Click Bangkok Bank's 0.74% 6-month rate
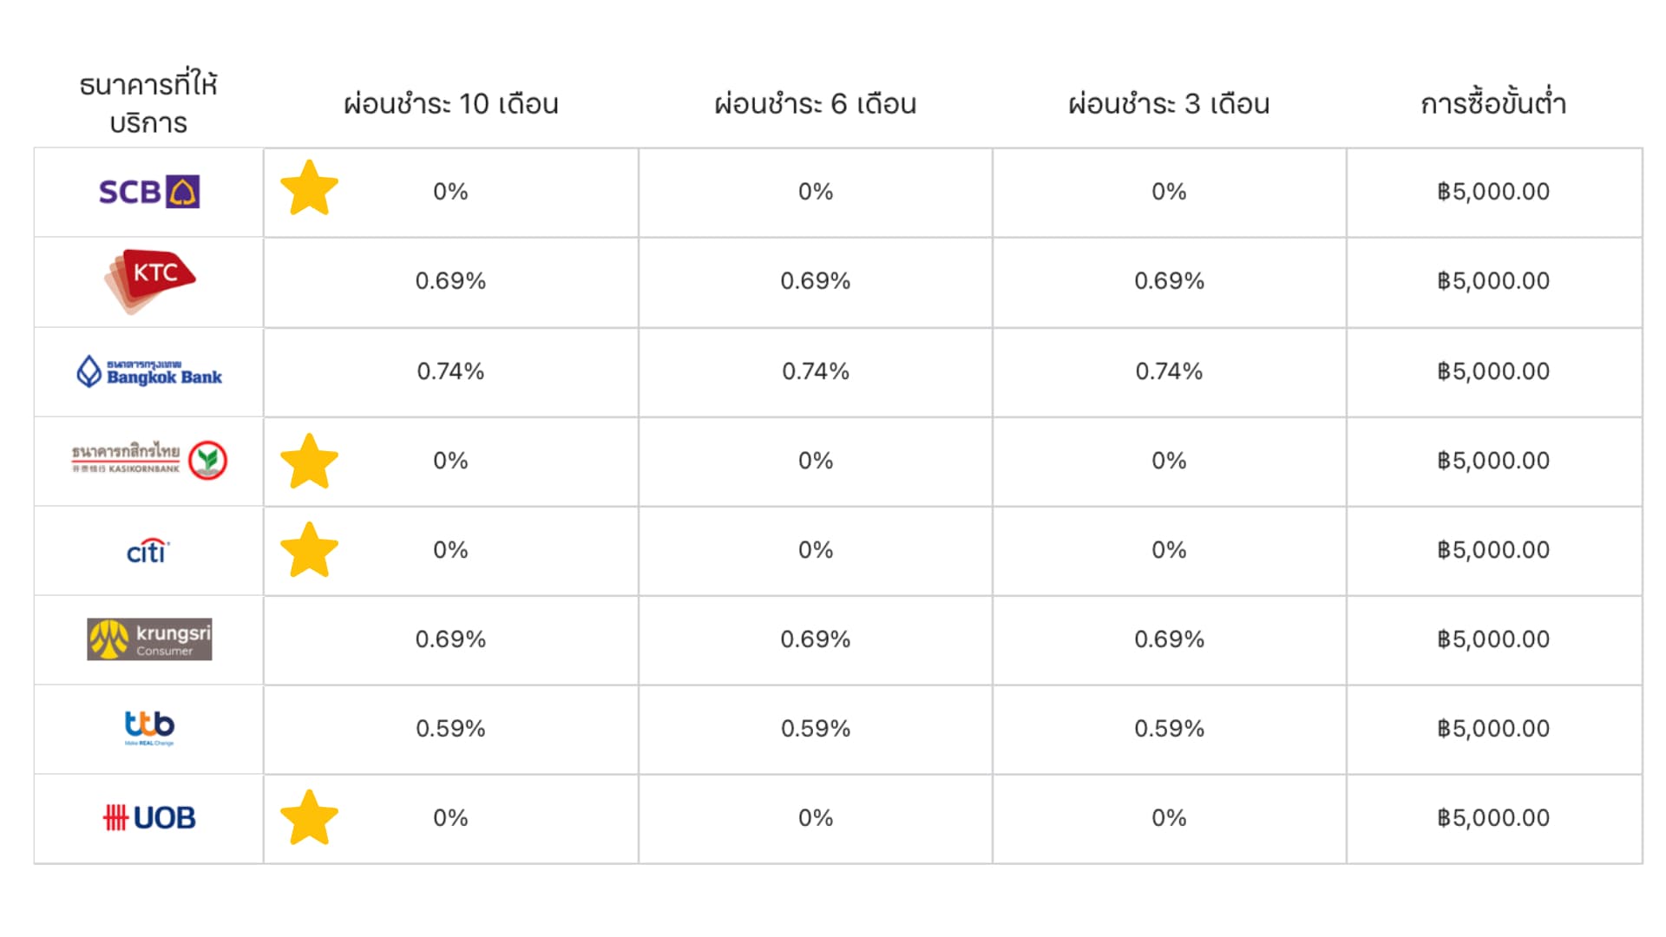Screen dimensions: 1666x937 click(815, 371)
